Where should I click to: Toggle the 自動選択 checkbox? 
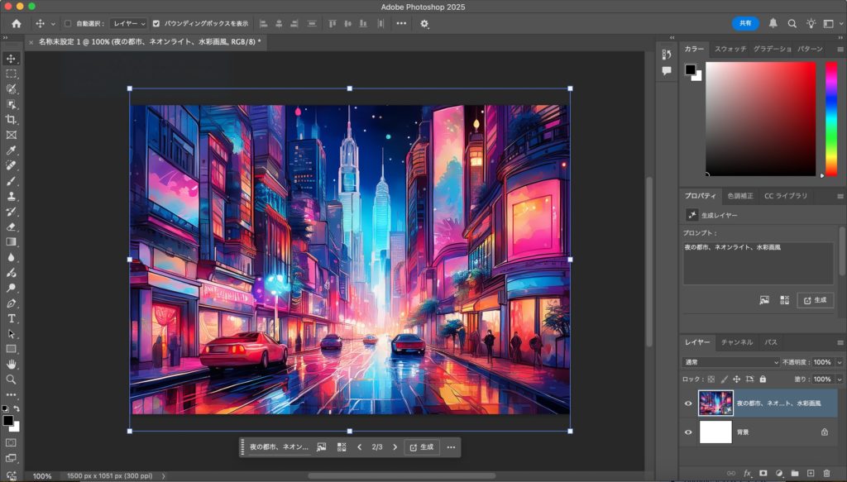68,24
